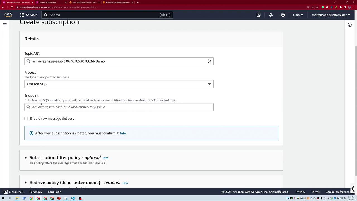357x201 pixels.
Task: Expand the side panel chevron at bottom right
Action: (353, 189)
